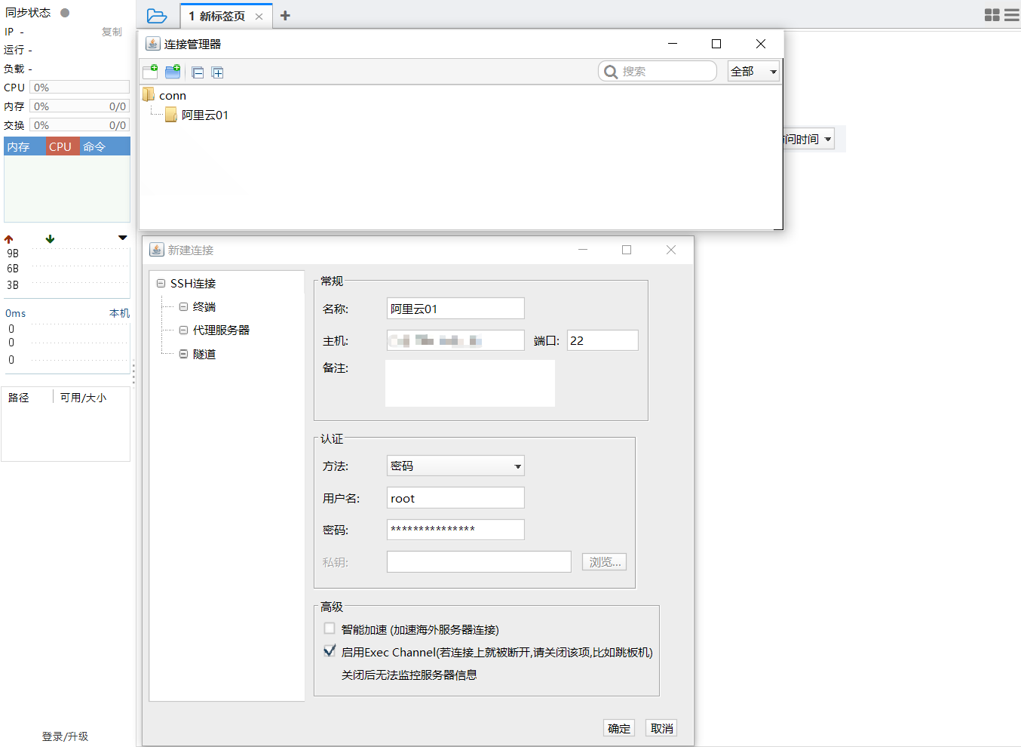The image size is (1021, 747).
Task: Toggle the 终端 node expander box
Action: click(183, 306)
